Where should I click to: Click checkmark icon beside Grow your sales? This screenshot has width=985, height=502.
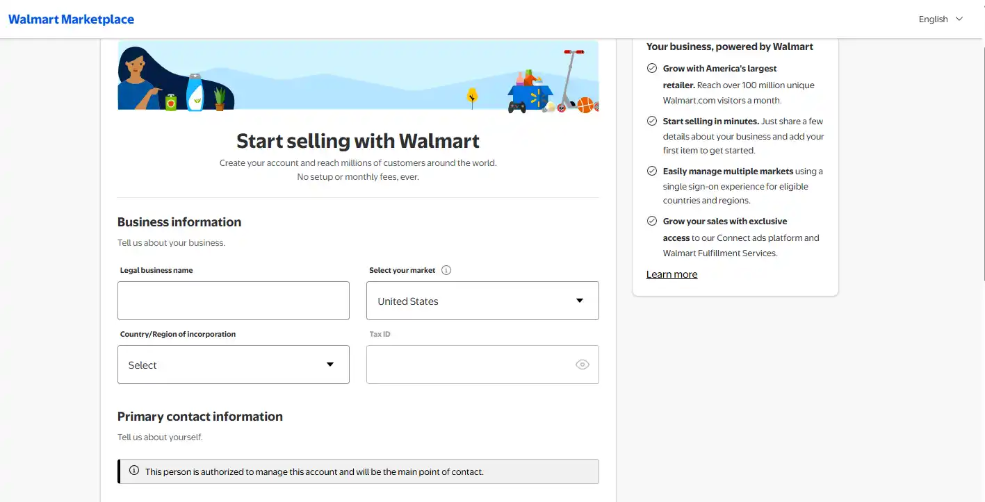click(652, 221)
